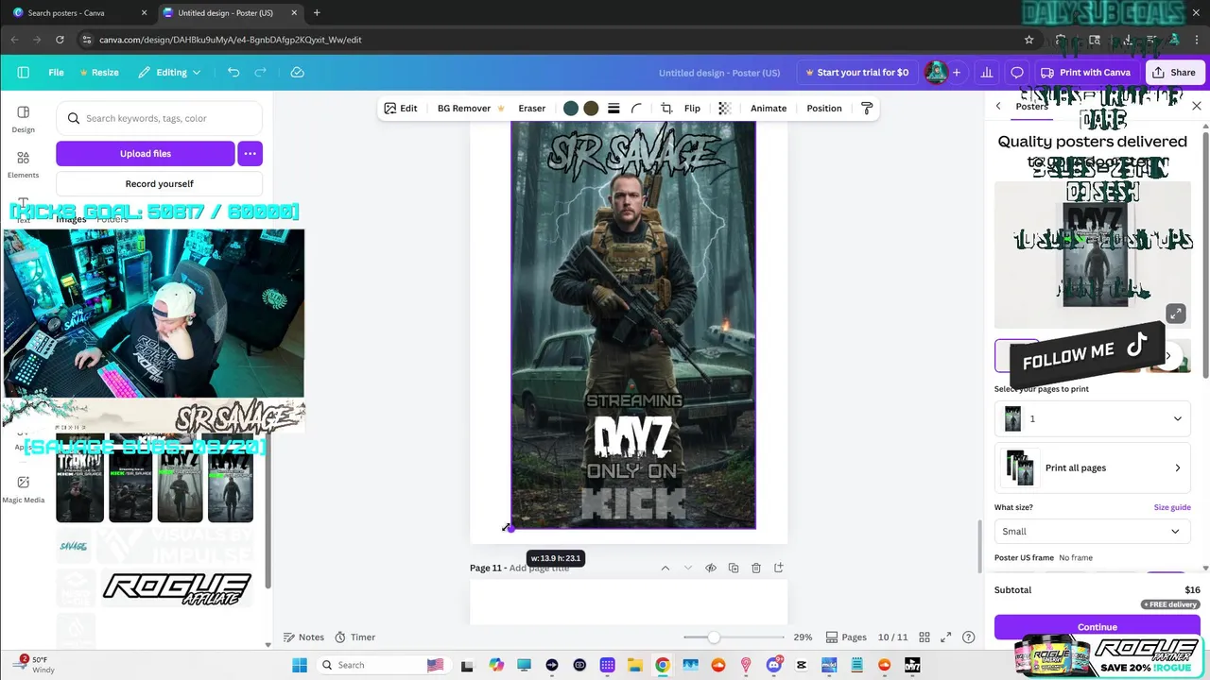Click the search keywords input field
The height and width of the screenshot is (680, 1210).
(159, 118)
